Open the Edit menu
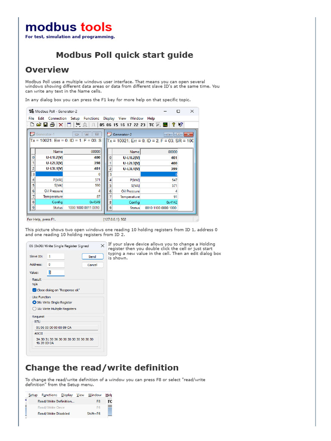Image resolution: width=331 pixels, height=441 pixels. point(41,118)
